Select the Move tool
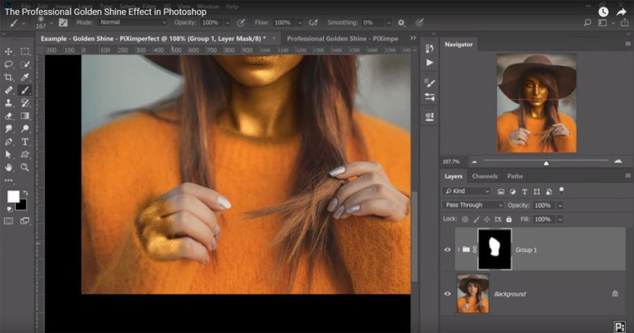 click(9, 51)
